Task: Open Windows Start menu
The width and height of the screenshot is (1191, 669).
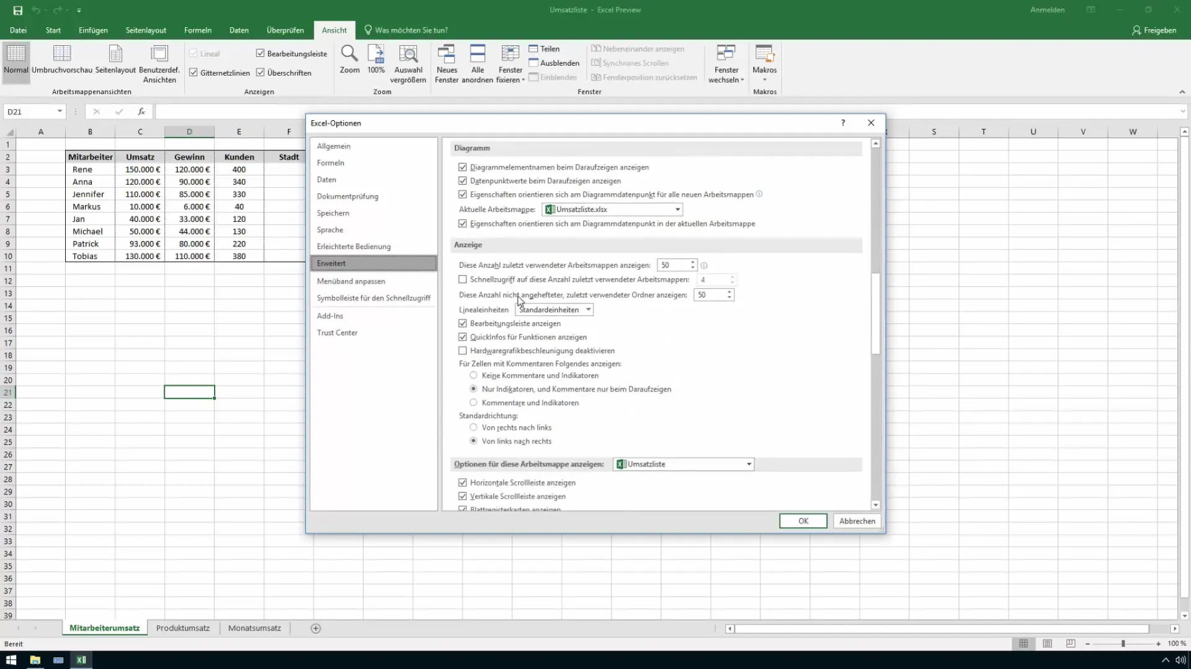Action: pos(11,660)
